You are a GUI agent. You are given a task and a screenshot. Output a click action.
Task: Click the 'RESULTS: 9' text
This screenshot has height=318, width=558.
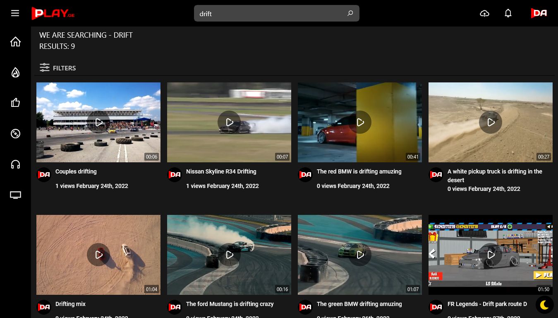tap(57, 46)
